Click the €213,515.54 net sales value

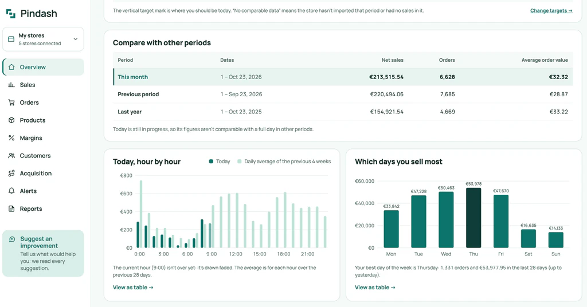pos(386,77)
